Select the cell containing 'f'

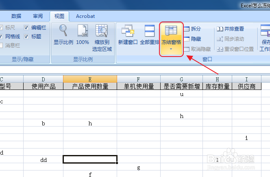point(90,174)
